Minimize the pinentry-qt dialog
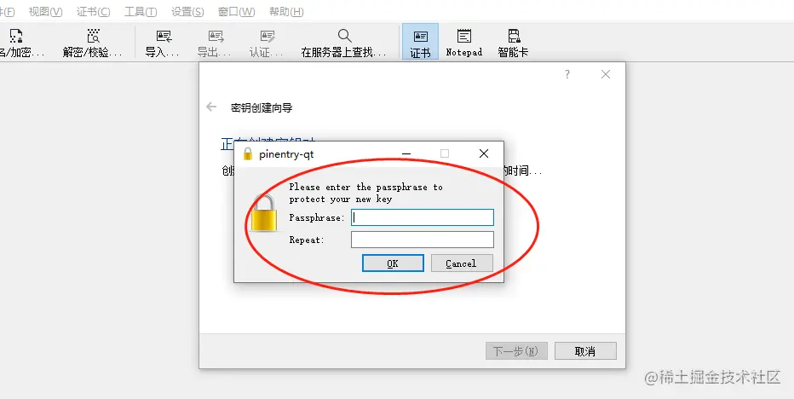794x399 pixels. tap(406, 153)
